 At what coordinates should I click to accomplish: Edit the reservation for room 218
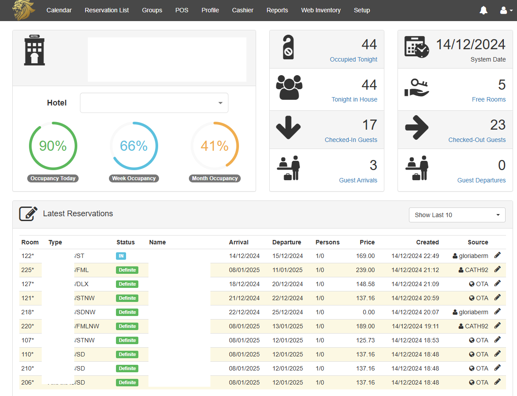[497, 312]
